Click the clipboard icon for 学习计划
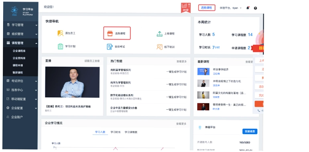The image size is (309, 152). coord(60,46)
